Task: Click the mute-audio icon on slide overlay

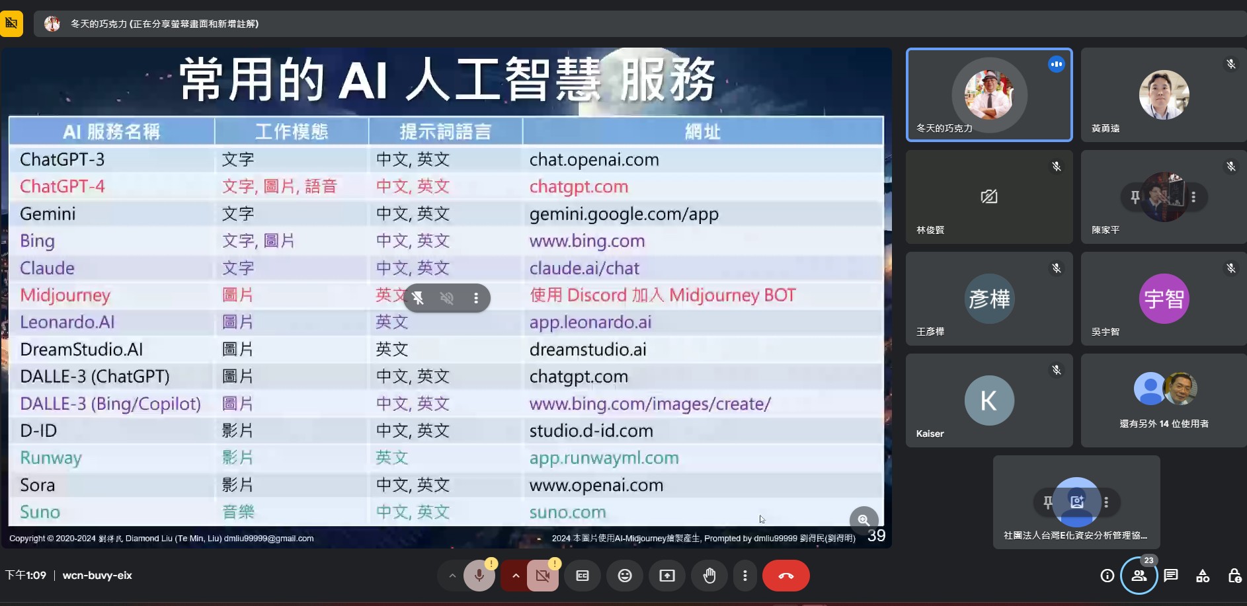Action: (447, 298)
